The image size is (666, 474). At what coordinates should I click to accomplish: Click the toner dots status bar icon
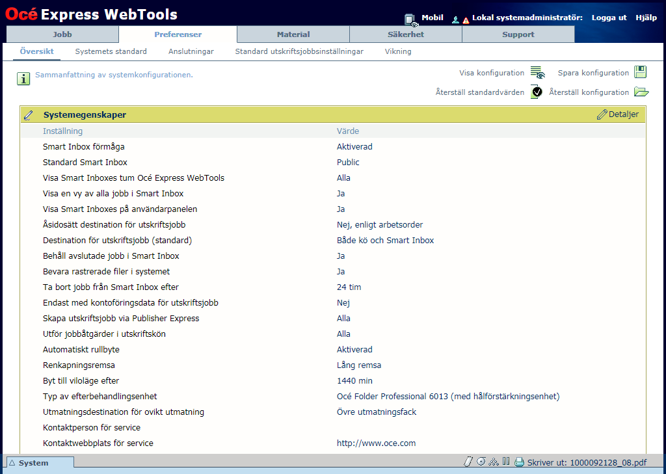tap(494, 462)
